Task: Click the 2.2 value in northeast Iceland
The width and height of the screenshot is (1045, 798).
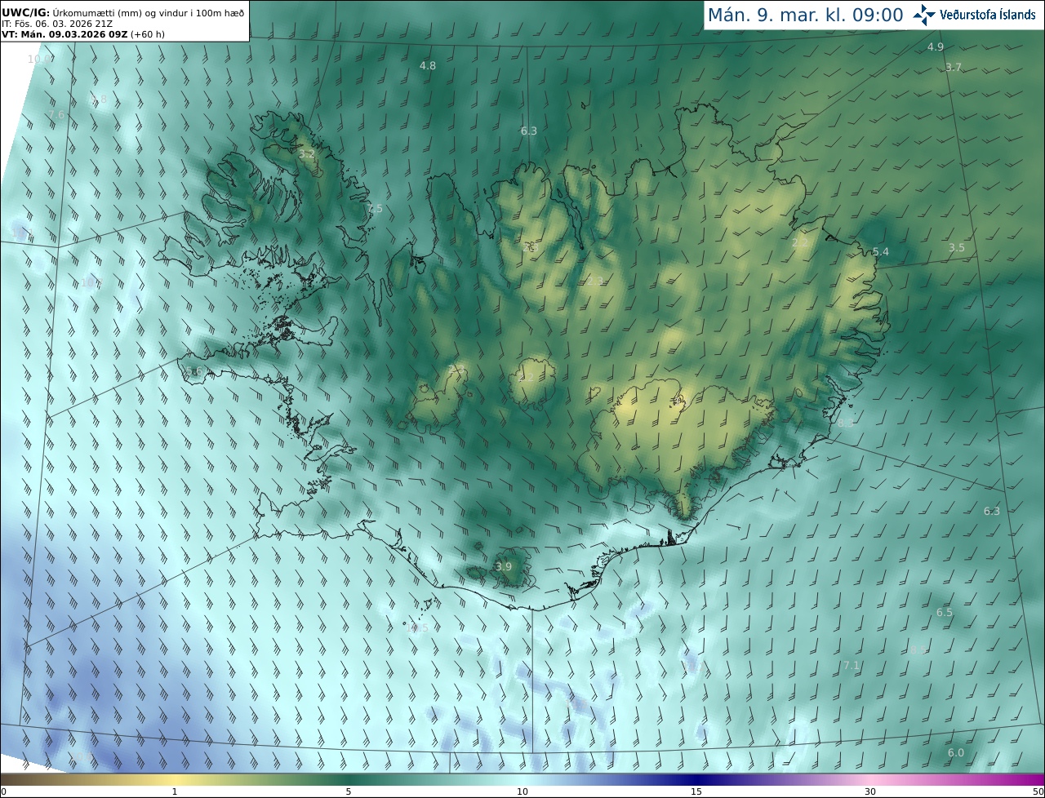Action: (800, 242)
